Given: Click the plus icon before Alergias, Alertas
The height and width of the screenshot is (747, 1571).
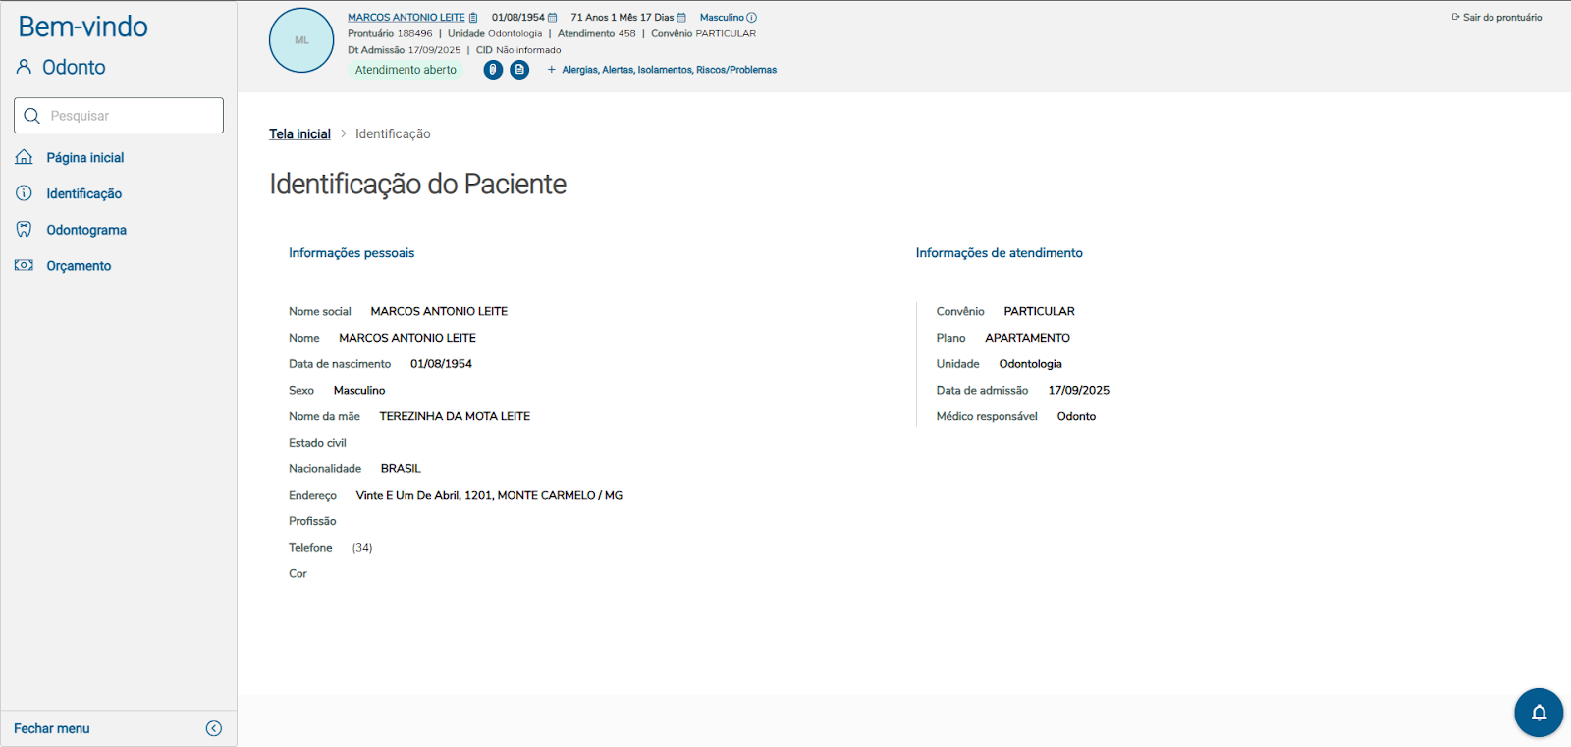Looking at the screenshot, I should tap(552, 70).
